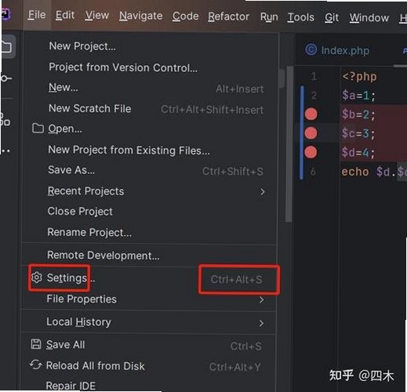This screenshot has width=407, height=392.
Task: Remove the breakpoint on the $b=2 line
Action: [311, 114]
